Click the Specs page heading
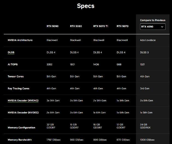Image resolution: width=172 pixels, height=144 pixels. (x=86, y=6)
